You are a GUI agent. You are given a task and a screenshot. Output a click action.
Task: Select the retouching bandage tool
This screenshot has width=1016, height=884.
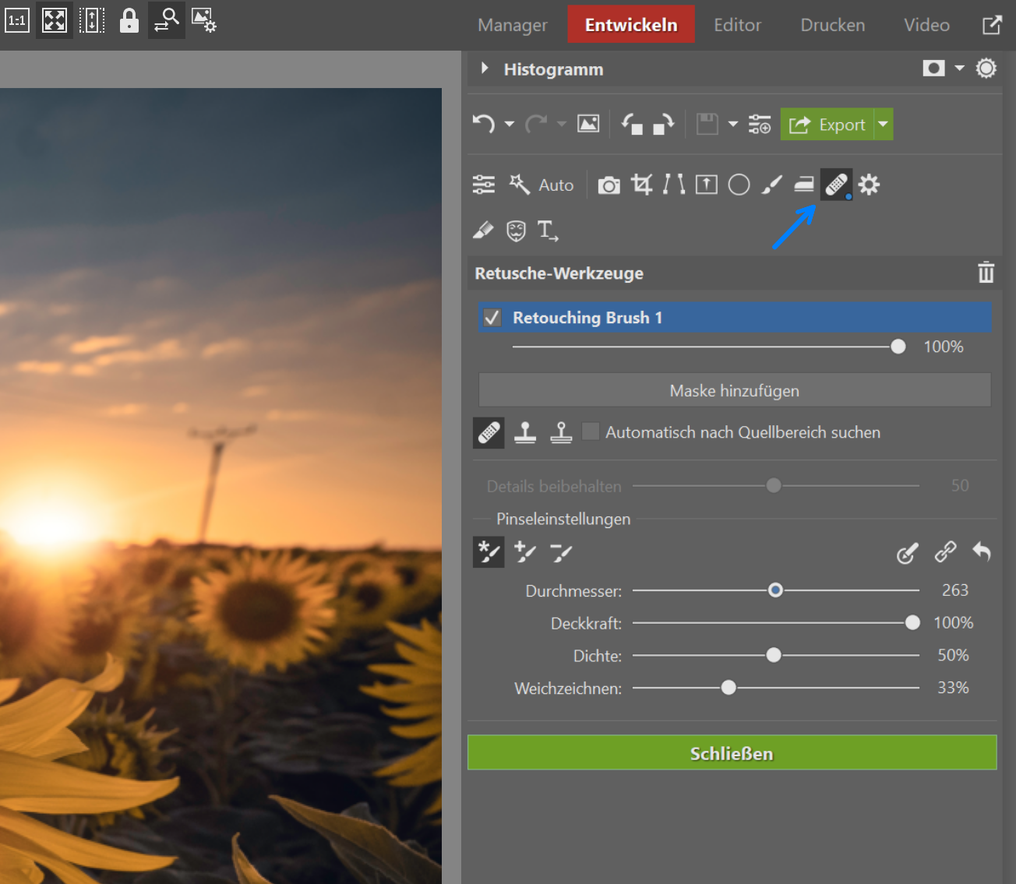(x=836, y=185)
